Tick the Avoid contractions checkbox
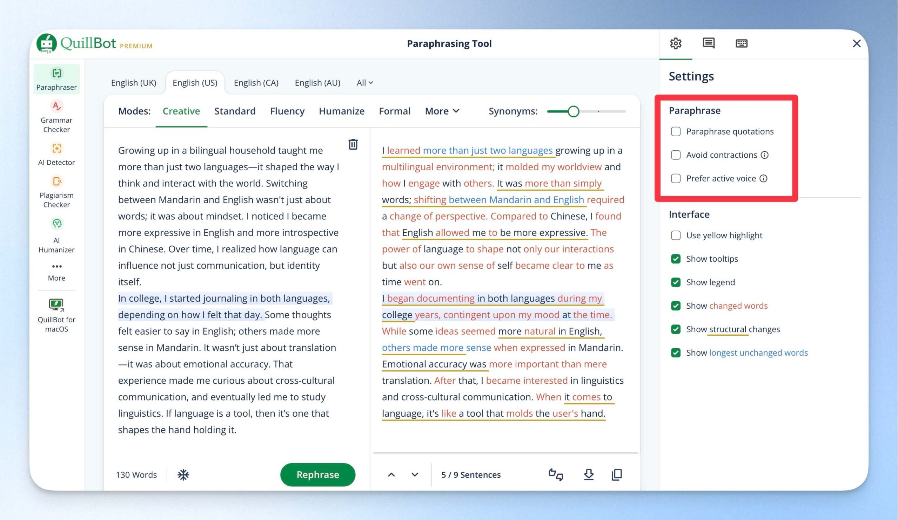Image resolution: width=898 pixels, height=520 pixels. (676, 155)
